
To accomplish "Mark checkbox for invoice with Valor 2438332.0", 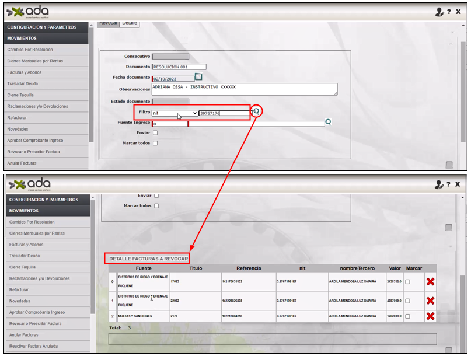I will (x=408, y=282).
